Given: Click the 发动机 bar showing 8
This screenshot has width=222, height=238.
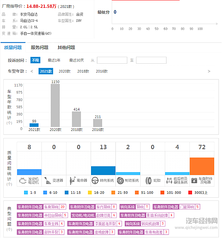Looking at the screenshot, I should click(x=29, y=172).
